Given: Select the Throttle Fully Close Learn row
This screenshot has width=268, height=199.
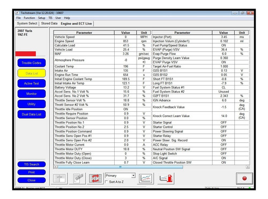Looking at the screenshot, I should (102, 163).
